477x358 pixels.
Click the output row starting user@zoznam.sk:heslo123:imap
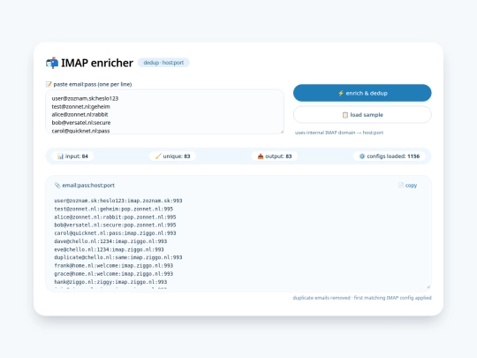click(x=118, y=201)
